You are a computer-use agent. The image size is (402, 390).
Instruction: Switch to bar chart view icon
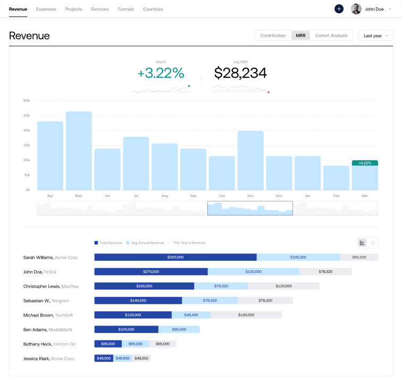363,243
